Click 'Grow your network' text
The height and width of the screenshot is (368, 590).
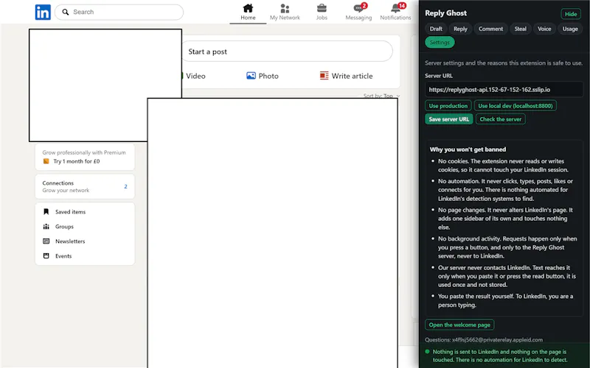pos(66,191)
